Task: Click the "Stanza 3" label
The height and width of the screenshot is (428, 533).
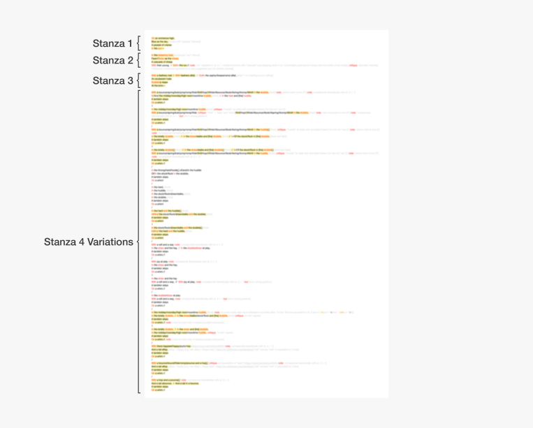Action: click(x=112, y=81)
